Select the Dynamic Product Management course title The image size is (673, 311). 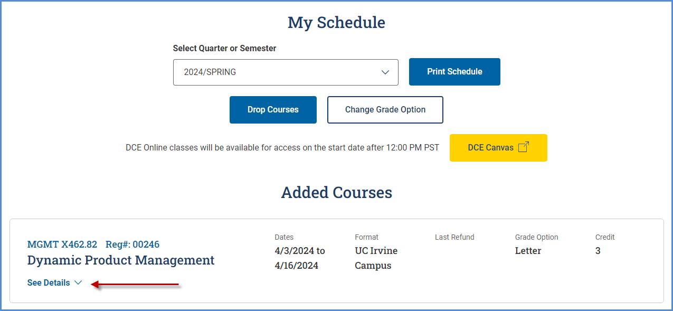tap(121, 260)
